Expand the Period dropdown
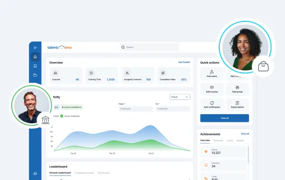The height and width of the screenshot is (180, 285). [180, 97]
